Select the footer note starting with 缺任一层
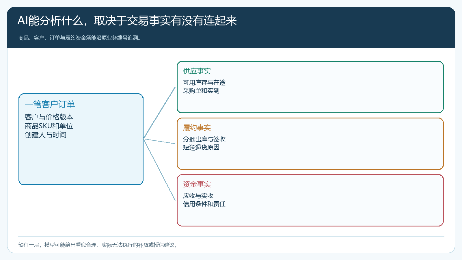This screenshot has width=462, height=260. [98, 245]
